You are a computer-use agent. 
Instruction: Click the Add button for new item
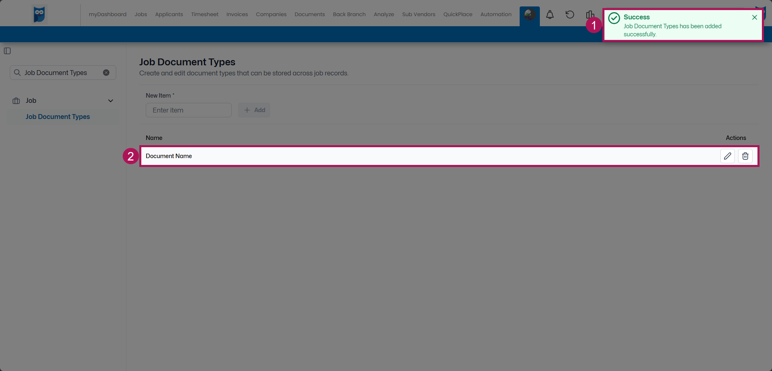coord(254,110)
